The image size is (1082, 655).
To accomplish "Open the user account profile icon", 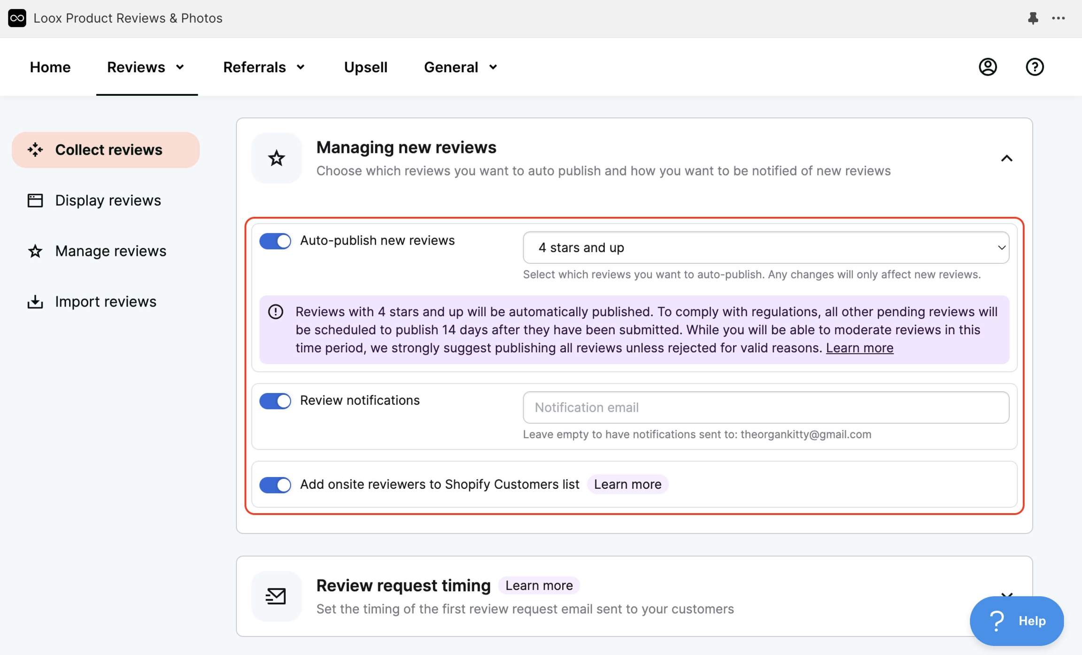I will 988,67.
